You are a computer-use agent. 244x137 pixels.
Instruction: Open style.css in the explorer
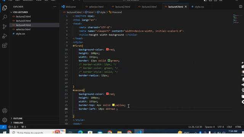click(20, 34)
